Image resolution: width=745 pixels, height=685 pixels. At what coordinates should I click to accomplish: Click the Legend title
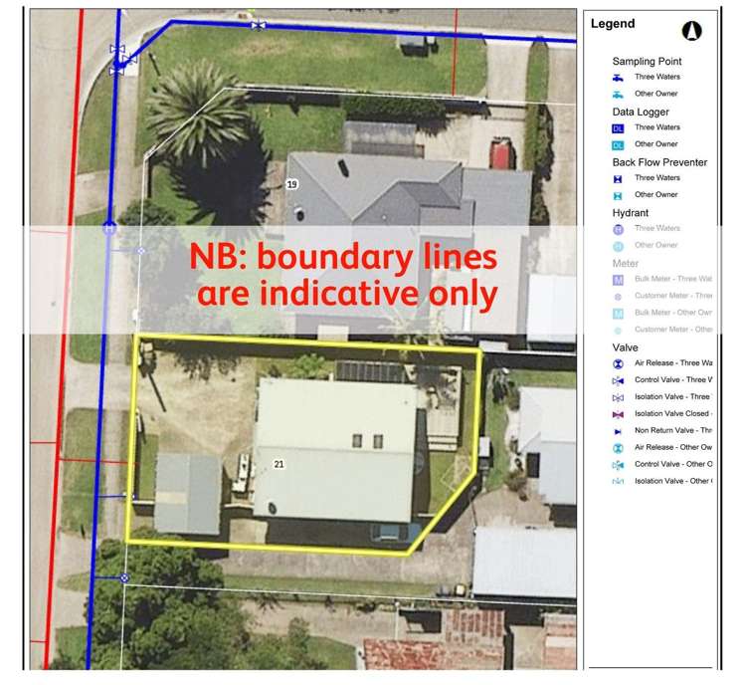[x=613, y=23]
